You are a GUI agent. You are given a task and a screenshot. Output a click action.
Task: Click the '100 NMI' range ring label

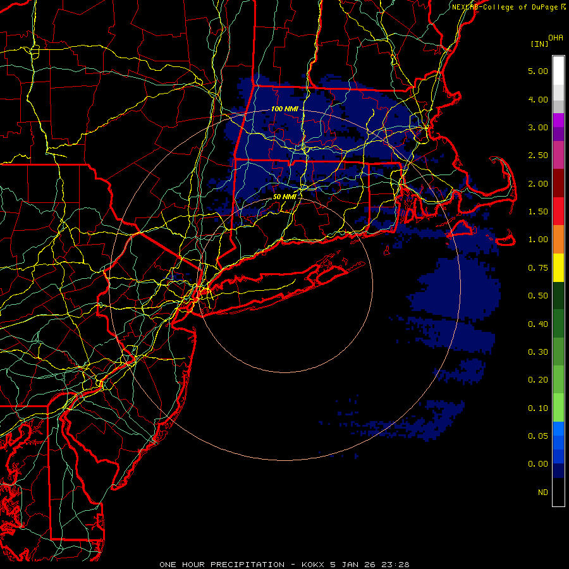tap(284, 109)
